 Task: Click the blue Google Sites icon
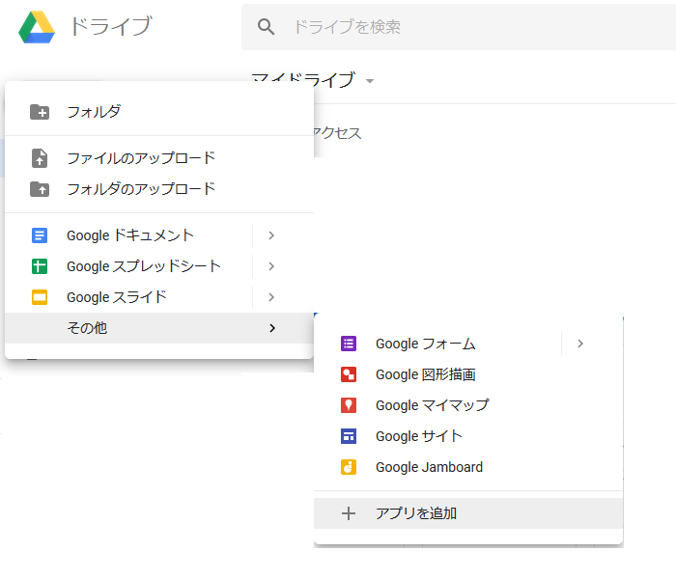349,436
